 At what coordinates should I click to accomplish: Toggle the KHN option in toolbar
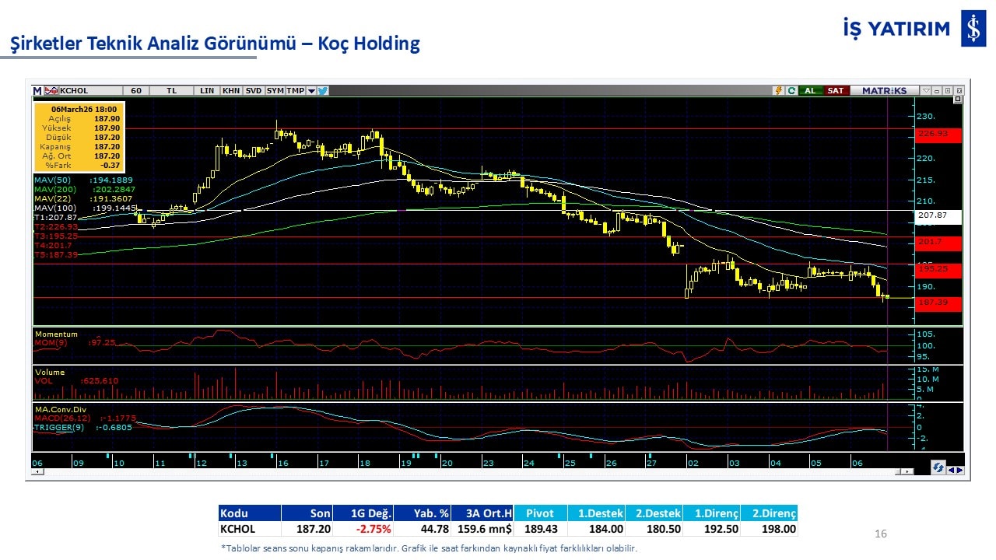coord(231,90)
